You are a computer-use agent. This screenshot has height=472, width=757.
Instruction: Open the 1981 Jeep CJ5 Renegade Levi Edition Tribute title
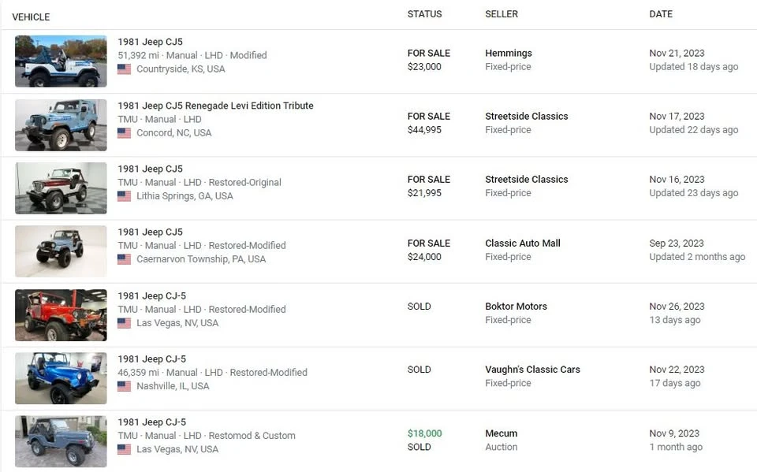(x=215, y=106)
